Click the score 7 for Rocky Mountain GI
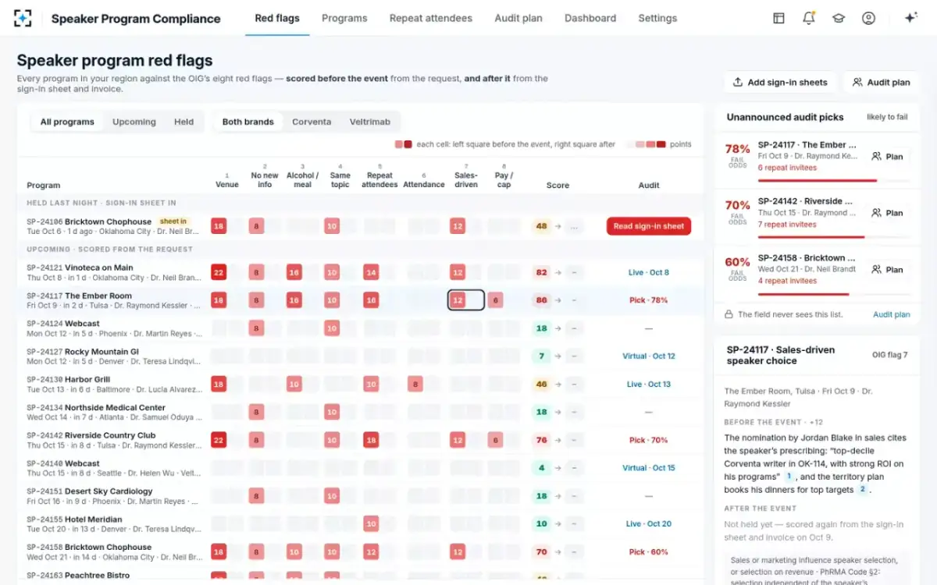Image resolution: width=937 pixels, height=585 pixels. click(x=541, y=356)
